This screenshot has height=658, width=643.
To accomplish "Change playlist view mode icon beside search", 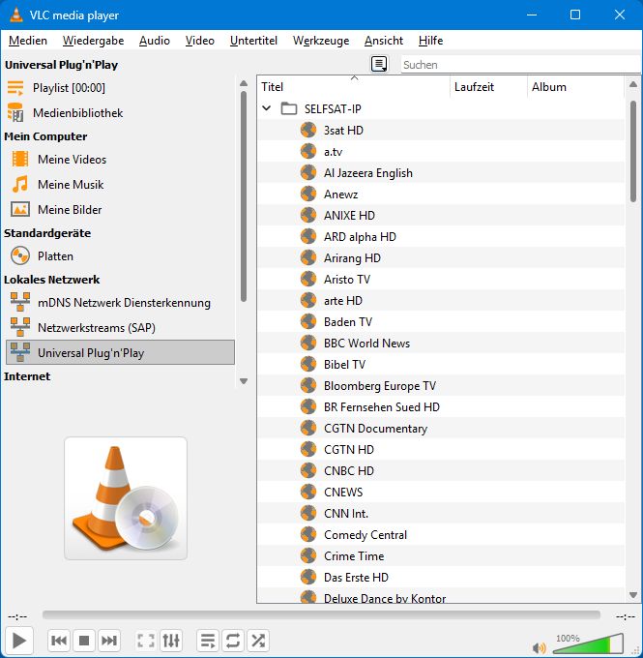I will (x=379, y=64).
